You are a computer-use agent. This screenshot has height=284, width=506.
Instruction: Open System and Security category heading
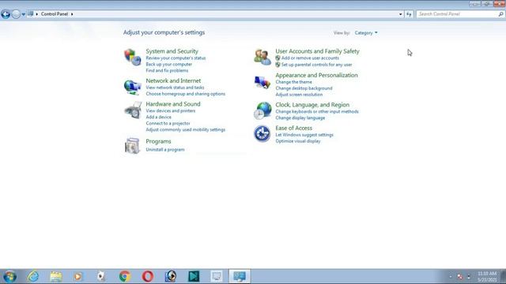[x=172, y=51]
